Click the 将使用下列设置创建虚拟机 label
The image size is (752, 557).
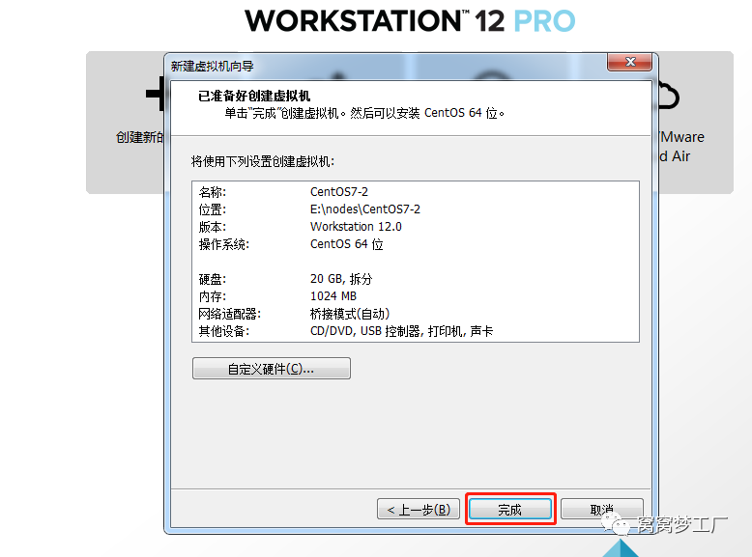coord(262,161)
